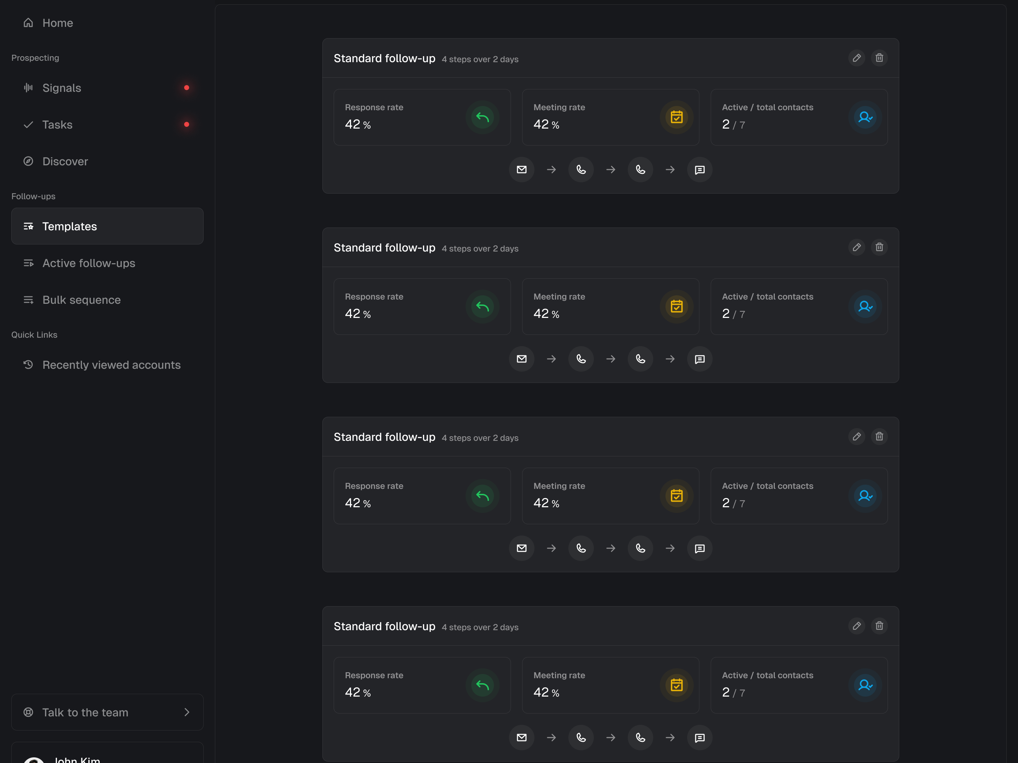Expand the Talk to the team chevron
The width and height of the screenshot is (1018, 763).
[186, 712]
